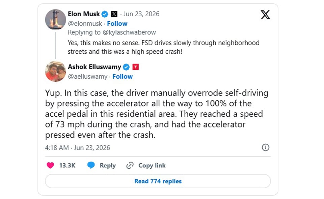This screenshot has width=324, height=199.
Task: Click Ashok Elluswamy's blue verified badge
Action: point(126,67)
